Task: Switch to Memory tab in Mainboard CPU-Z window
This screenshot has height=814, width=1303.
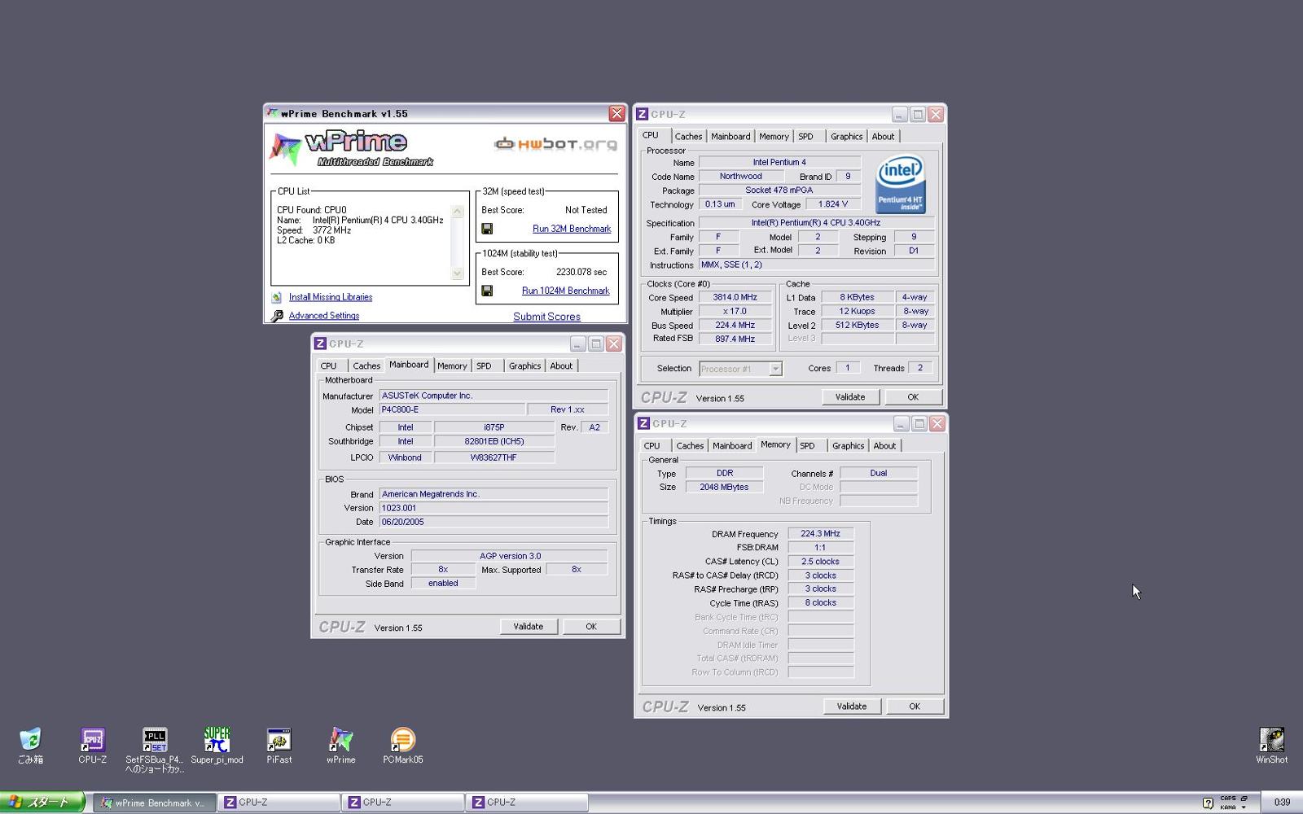Action: tap(452, 366)
